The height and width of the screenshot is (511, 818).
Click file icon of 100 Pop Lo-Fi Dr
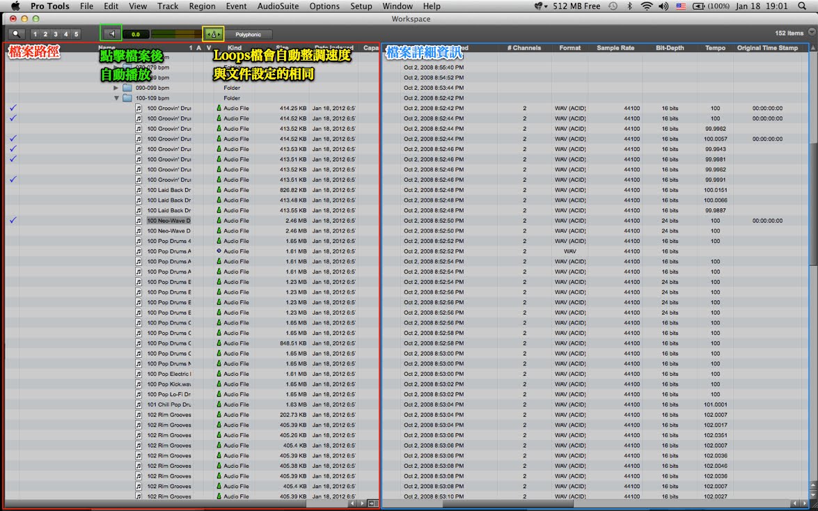click(139, 394)
